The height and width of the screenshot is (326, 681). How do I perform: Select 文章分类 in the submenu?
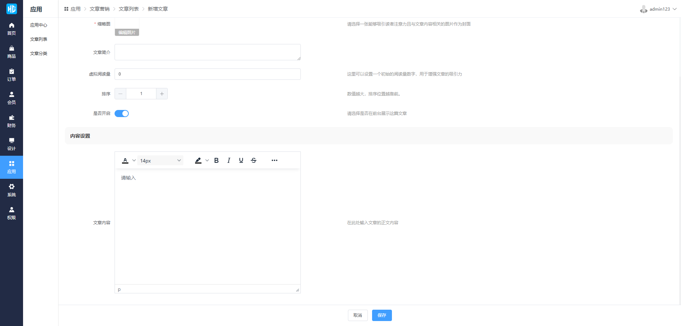39,54
